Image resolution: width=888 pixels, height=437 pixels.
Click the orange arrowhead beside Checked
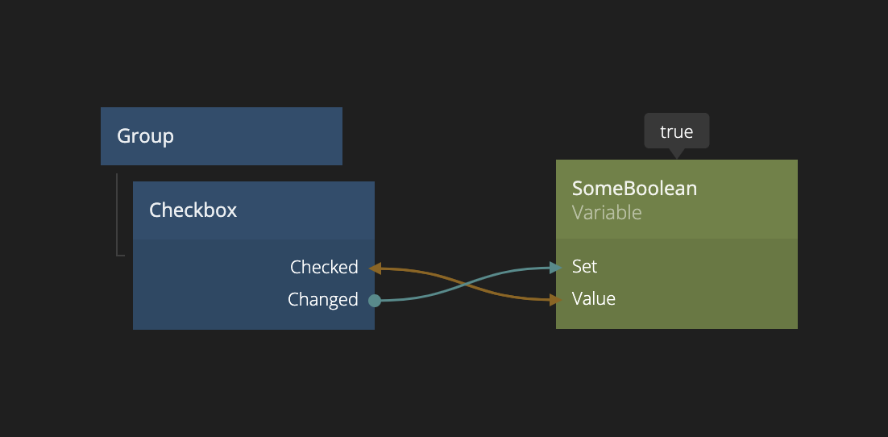(375, 268)
